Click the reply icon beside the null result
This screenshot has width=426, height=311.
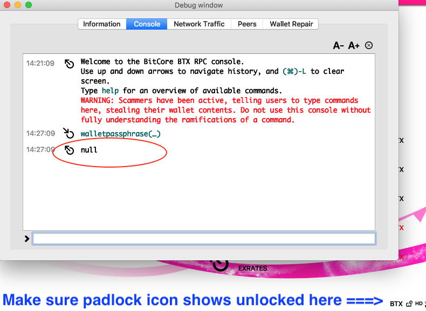[69, 150]
